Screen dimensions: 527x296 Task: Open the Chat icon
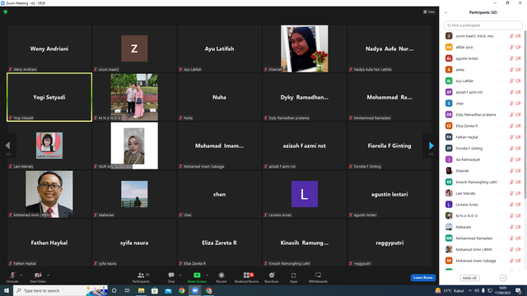tap(171, 275)
